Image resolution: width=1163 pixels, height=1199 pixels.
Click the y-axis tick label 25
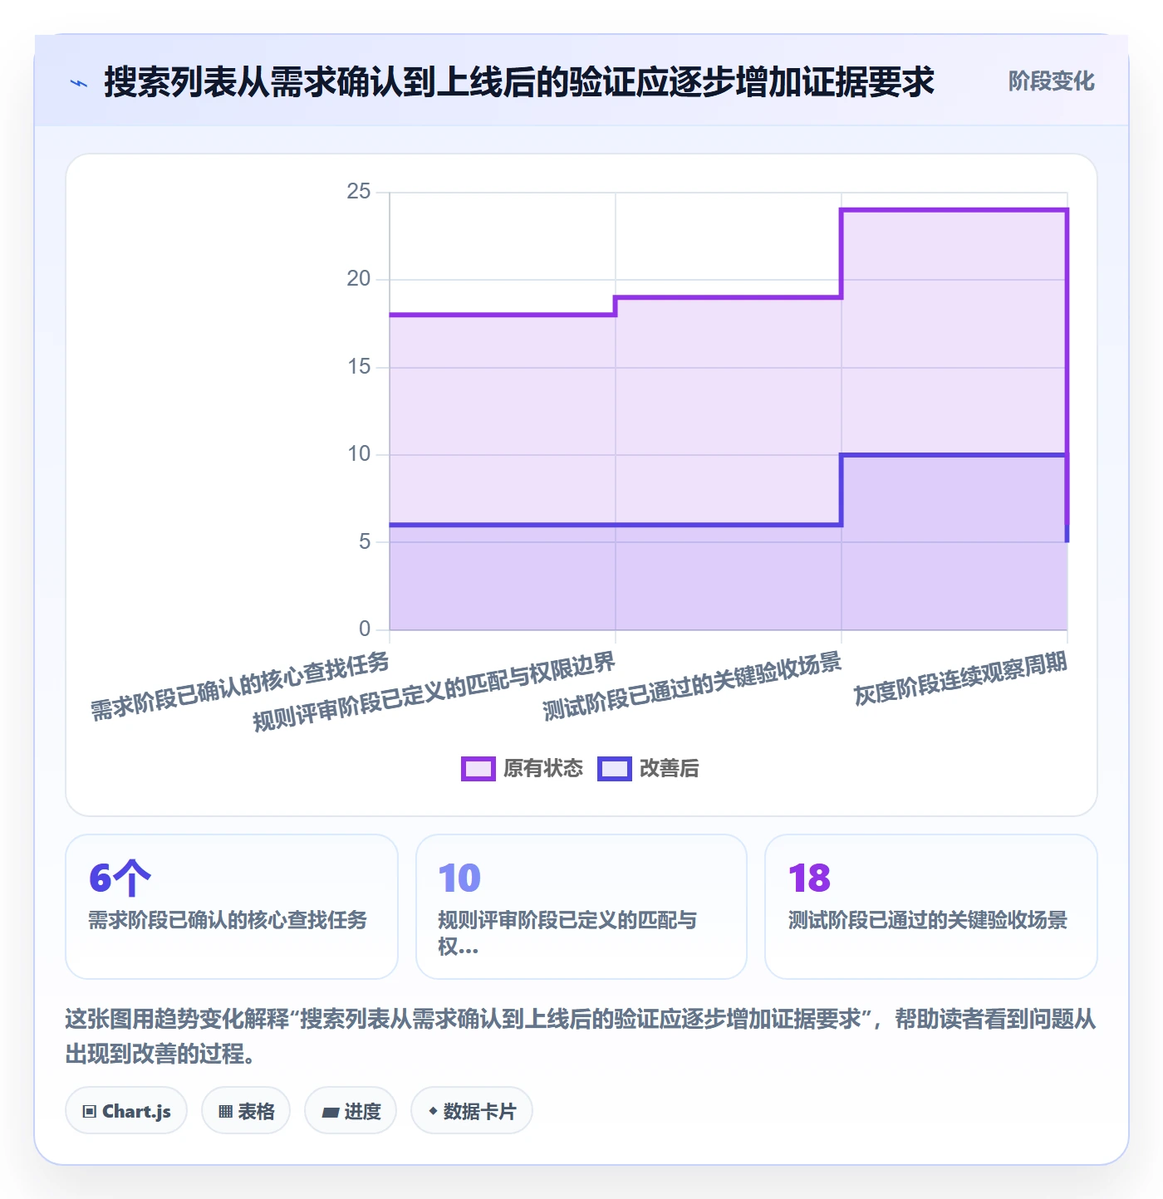point(359,192)
